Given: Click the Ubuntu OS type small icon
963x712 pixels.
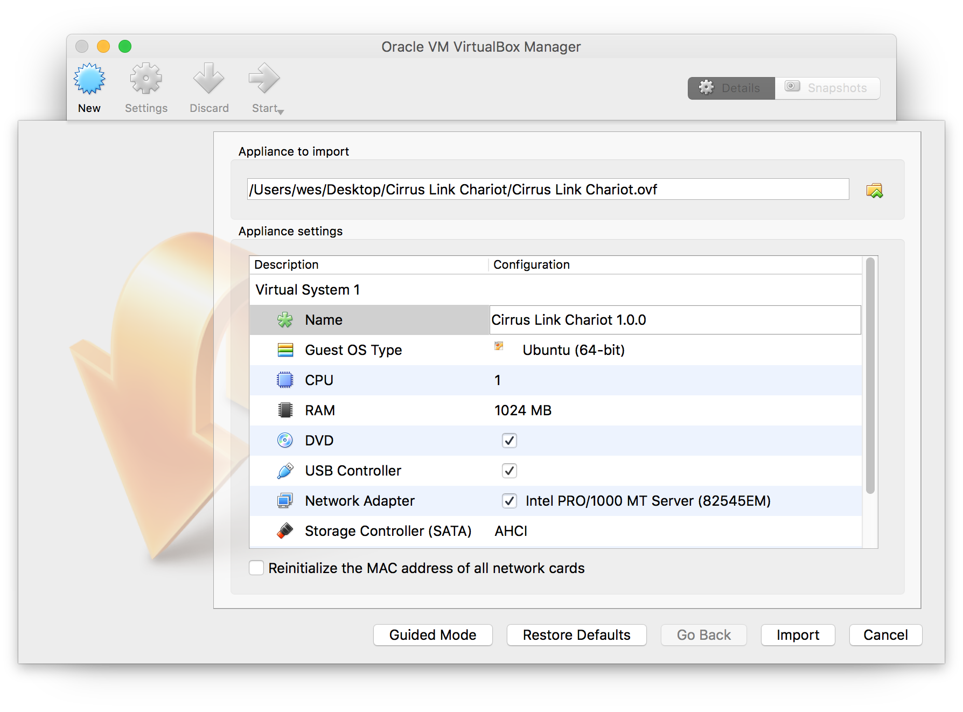Looking at the screenshot, I should (499, 346).
